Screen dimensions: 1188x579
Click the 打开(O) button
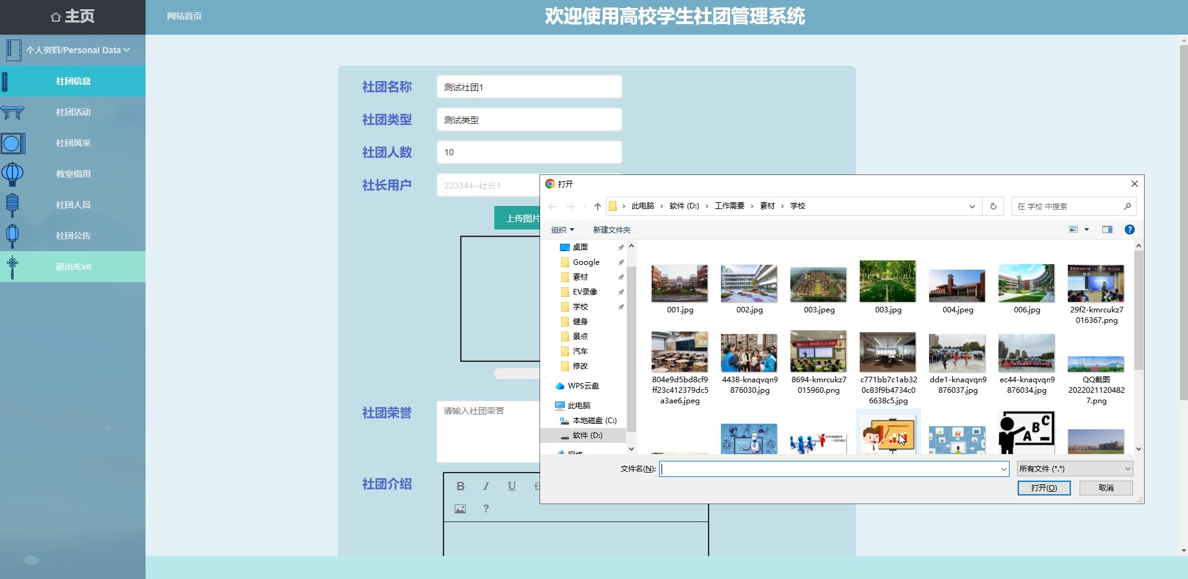1044,488
